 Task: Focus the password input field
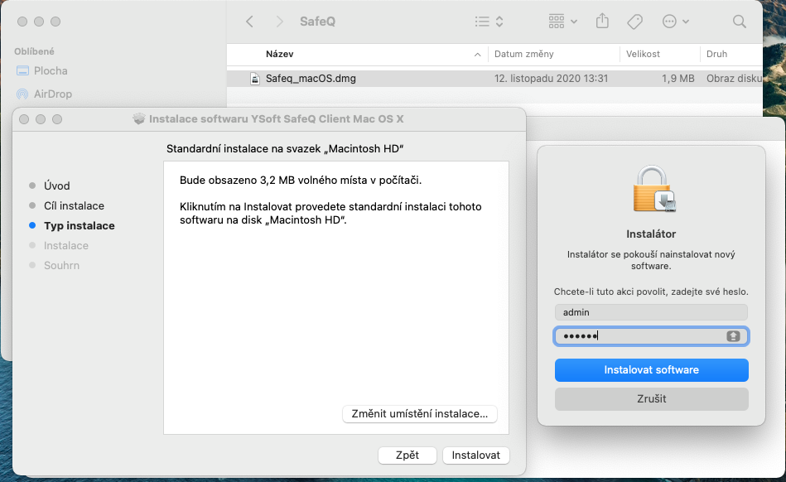651,336
